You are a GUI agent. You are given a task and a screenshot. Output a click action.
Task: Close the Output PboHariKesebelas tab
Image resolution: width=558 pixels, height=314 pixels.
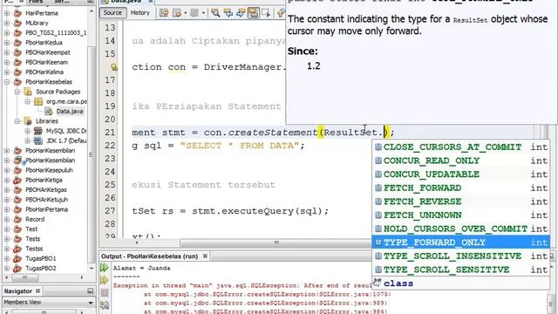pyautogui.click(x=205, y=256)
